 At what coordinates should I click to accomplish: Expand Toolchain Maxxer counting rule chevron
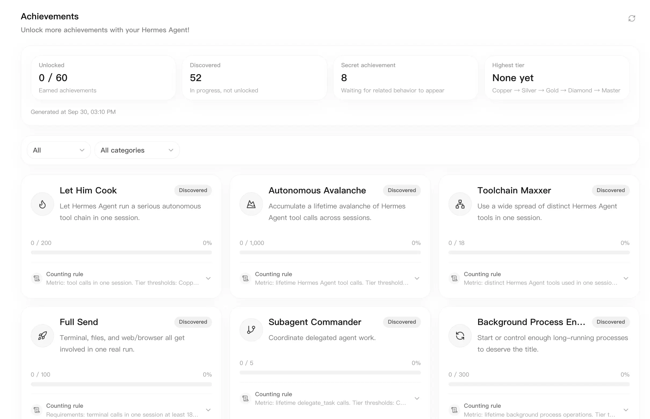[626, 278]
